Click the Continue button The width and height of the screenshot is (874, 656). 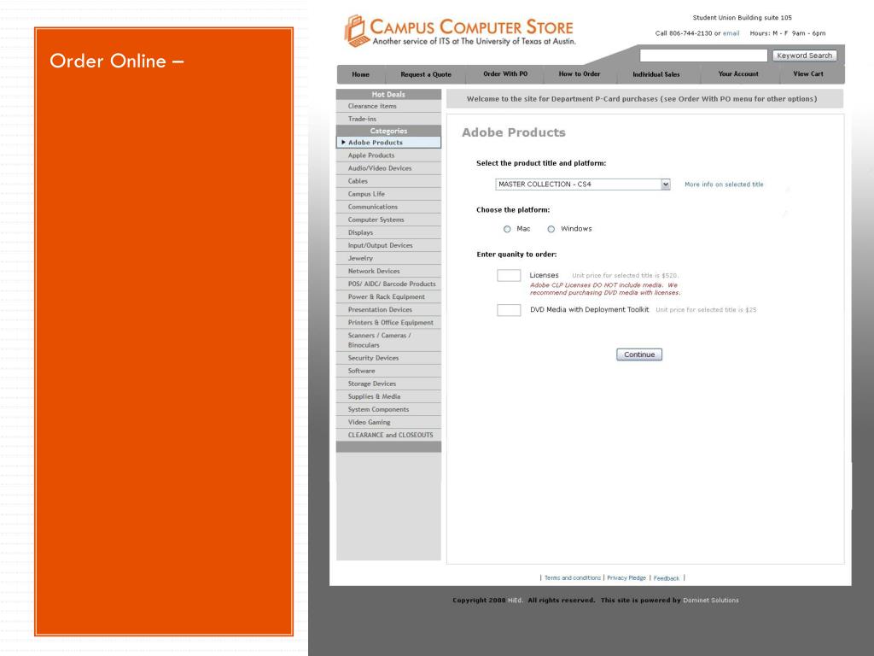[639, 354]
